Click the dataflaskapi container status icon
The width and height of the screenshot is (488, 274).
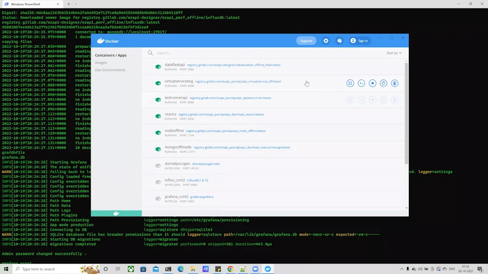158,66
